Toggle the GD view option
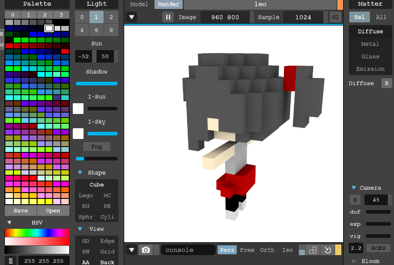Image resolution: width=394 pixels, height=265 pixels. tap(86, 241)
